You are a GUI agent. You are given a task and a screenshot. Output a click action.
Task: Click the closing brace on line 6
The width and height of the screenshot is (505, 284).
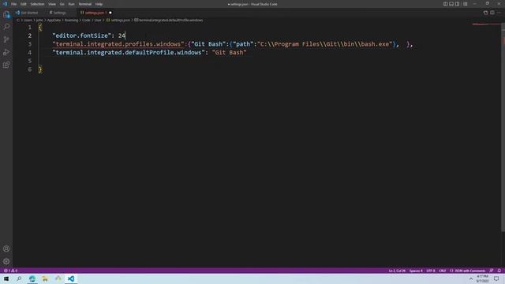point(40,69)
